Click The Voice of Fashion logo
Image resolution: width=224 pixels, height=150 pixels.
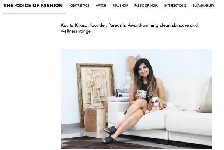[x=33, y=6]
